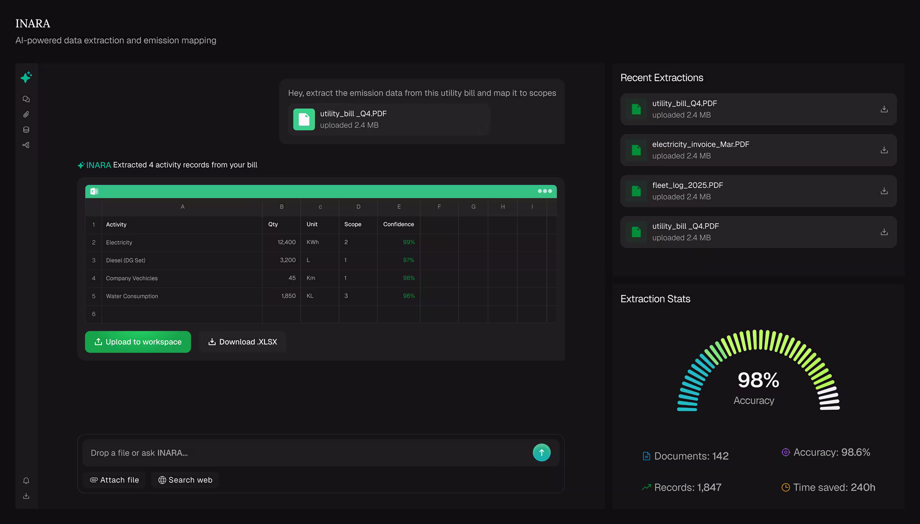The height and width of the screenshot is (524, 920).
Task: Select column B header in spreadsheet
Action: pyautogui.click(x=282, y=207)
